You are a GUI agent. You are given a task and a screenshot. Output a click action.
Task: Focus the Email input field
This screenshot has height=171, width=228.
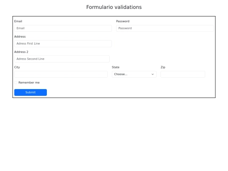[63, 28]
